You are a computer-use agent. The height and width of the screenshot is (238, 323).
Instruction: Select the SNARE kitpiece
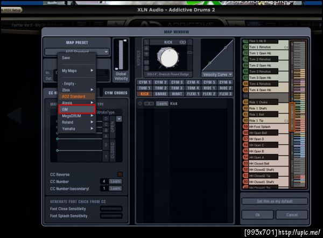(x=160, y=94)
